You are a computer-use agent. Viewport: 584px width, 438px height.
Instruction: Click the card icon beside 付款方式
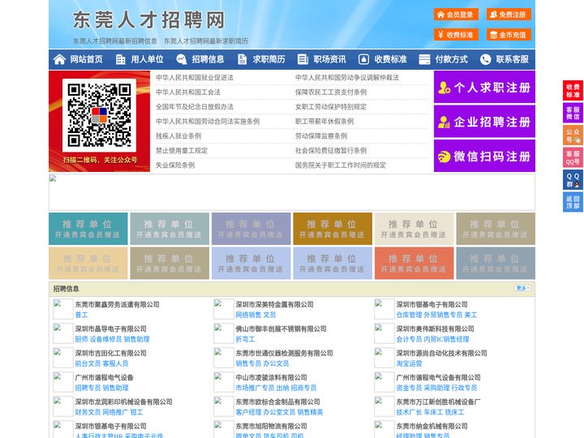point(424,59)
